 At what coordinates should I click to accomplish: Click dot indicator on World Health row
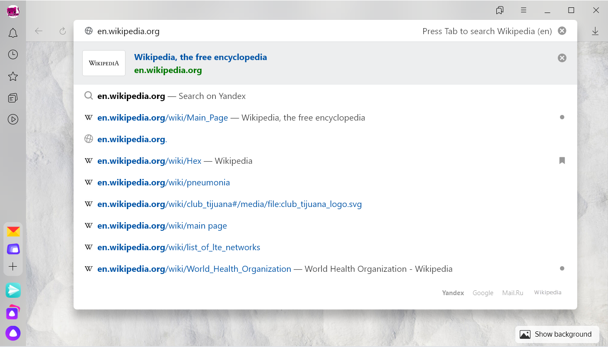coord(562,268)
